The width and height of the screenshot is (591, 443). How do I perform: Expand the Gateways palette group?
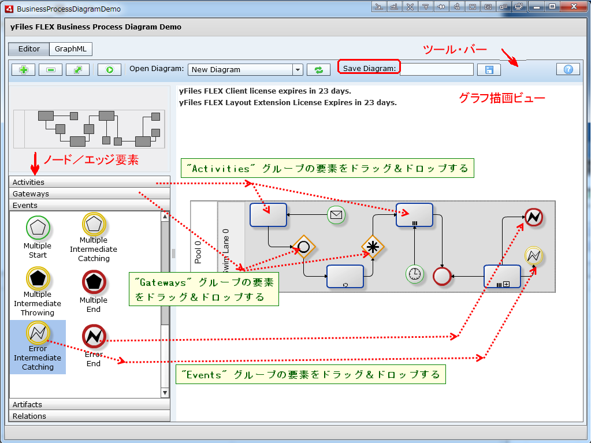tap(90, 193)
